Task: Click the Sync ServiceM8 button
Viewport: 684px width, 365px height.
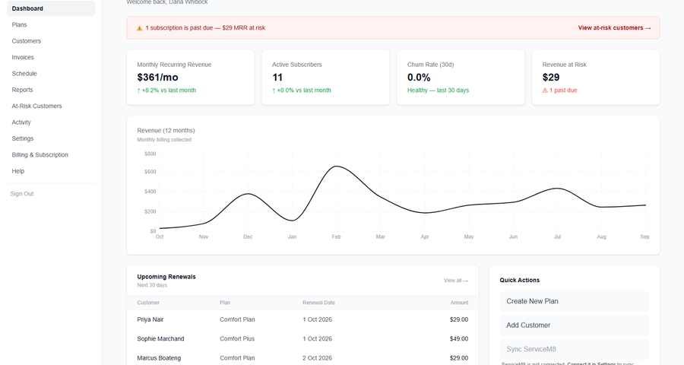Action: tap(574, 349)
